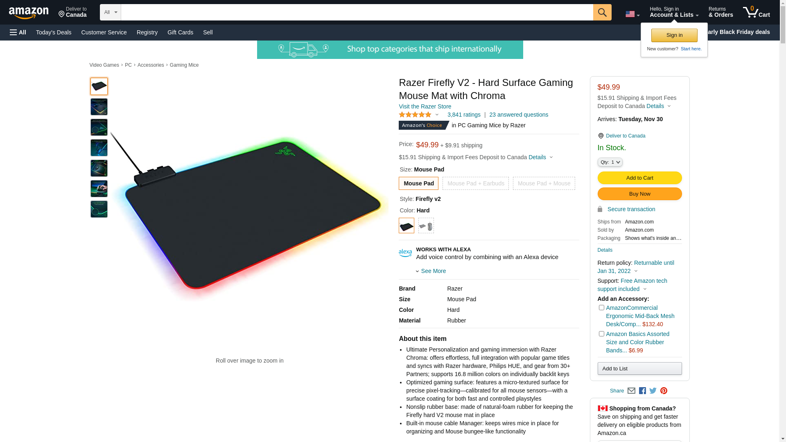The width and height of the screenshot is (786, 442).
Task: Select the Mouse Pad + Earbuds size option
Action: [476, 183]
